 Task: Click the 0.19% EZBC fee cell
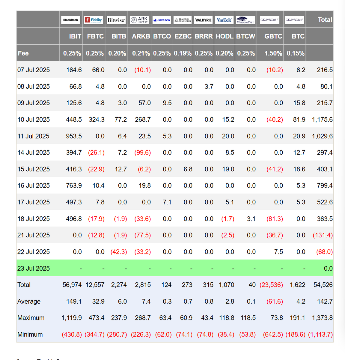(x=183, y=53)
